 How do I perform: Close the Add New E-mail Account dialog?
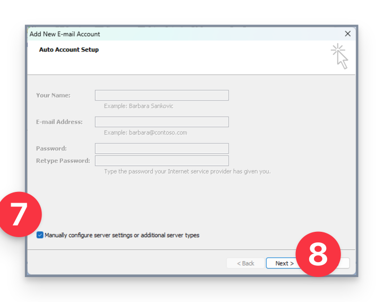pos(347,33)
